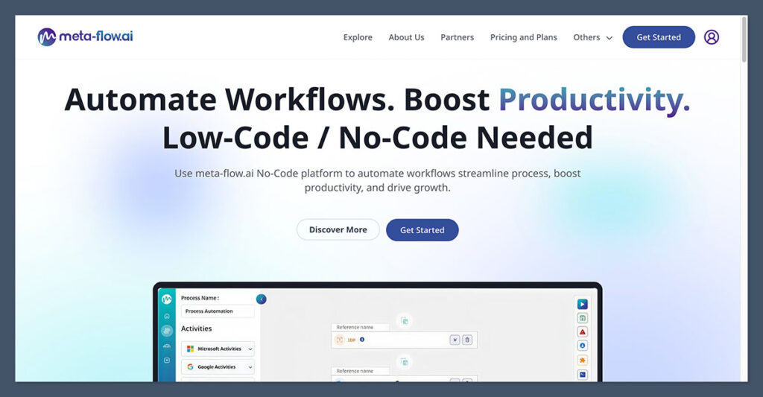
Task: Go to About Us
Action: pos(406,37)
